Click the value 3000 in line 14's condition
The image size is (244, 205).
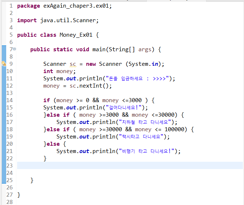click(135, 100)
